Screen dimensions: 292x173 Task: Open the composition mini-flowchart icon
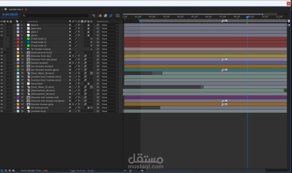pos(93,16)
